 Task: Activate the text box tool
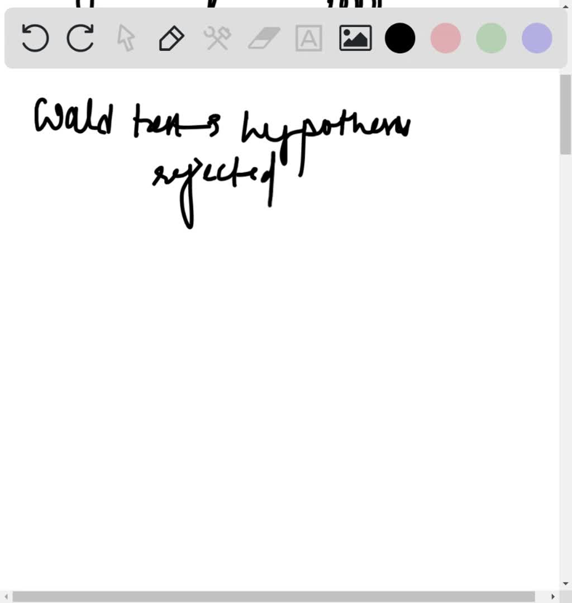309,38
